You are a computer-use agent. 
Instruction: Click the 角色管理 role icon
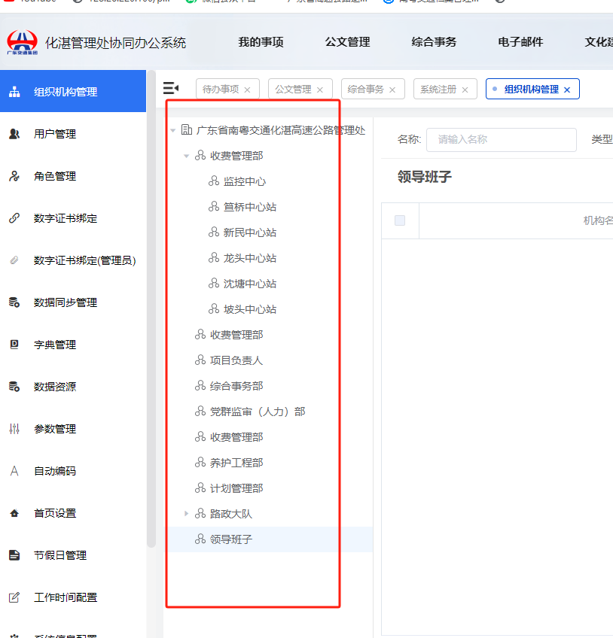pos(14,176)
